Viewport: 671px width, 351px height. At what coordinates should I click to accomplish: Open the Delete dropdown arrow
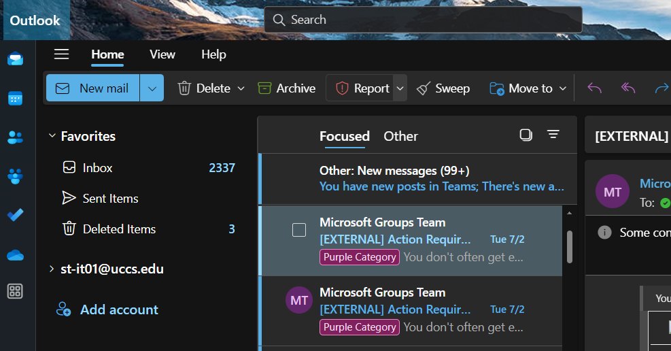241,88
